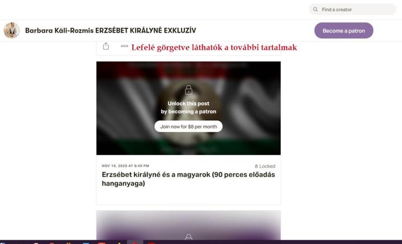Click the share icon above the post
Screen dimensions: 402x244
106,47
